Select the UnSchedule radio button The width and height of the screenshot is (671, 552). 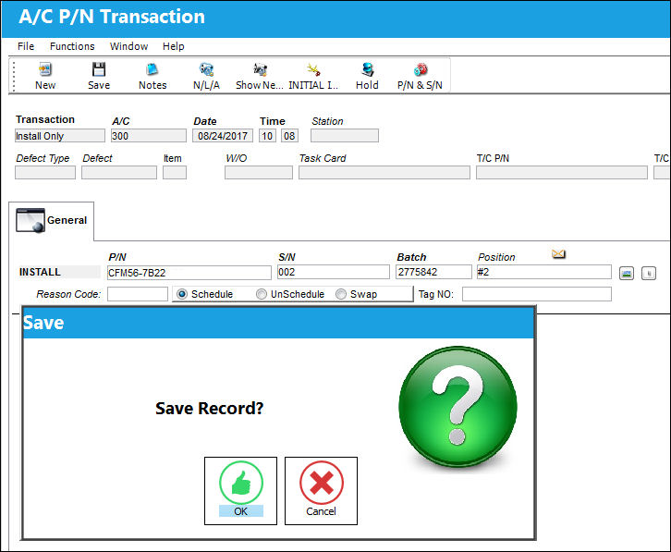click(x=261, y=294)
